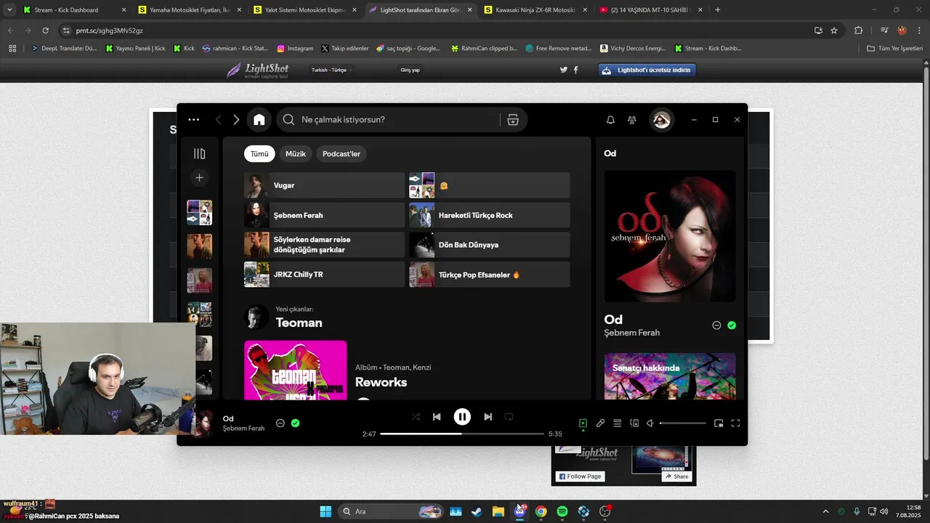This screenshot has width=930, height=523.
Task: Collapse Your Library sidebar icon
Action: 199,153
